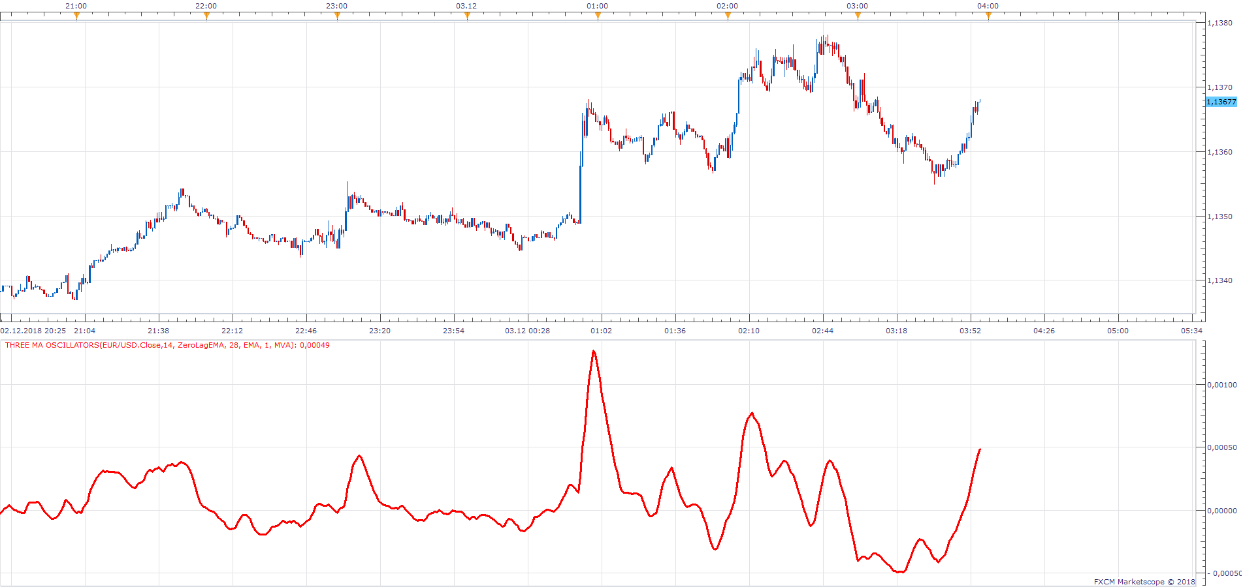Click the 1,1370 price axis label
Screen dimensions: 1243x587
point(1219,87)
